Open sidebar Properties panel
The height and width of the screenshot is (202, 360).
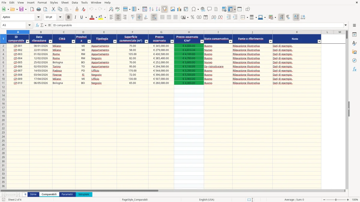point(354,35)
